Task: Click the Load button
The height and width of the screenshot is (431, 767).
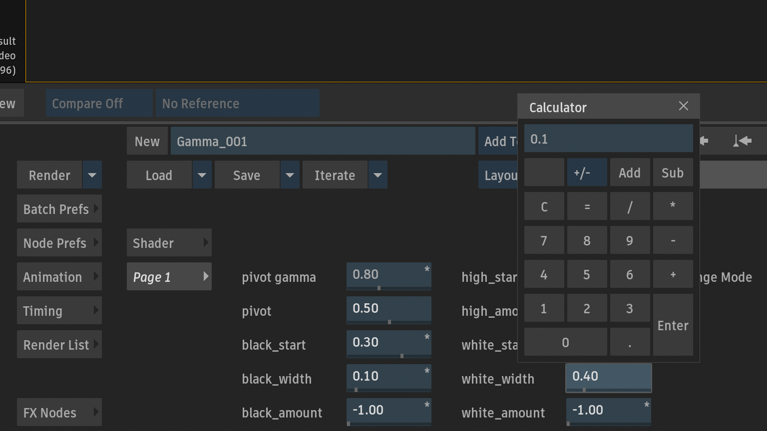Action: pos(159,175)
